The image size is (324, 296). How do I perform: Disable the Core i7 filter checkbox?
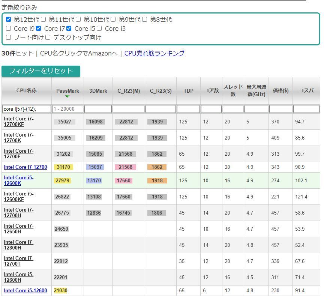[x=38, y=28]
